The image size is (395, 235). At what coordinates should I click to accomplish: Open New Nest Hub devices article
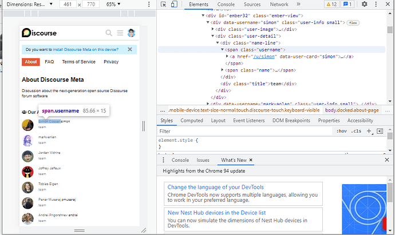(216, 213)
